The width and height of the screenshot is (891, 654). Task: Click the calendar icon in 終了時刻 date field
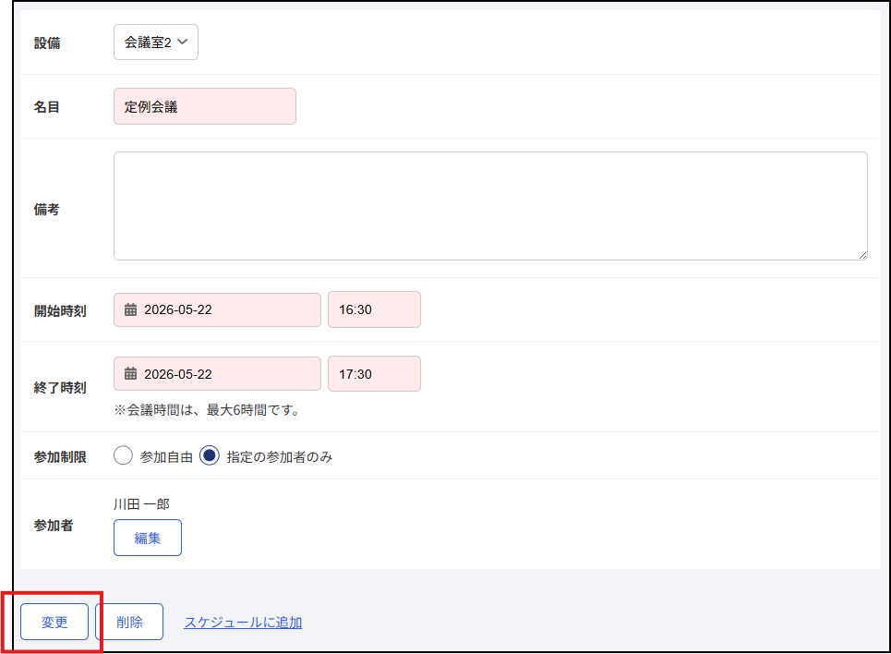(x=131, y=373)
